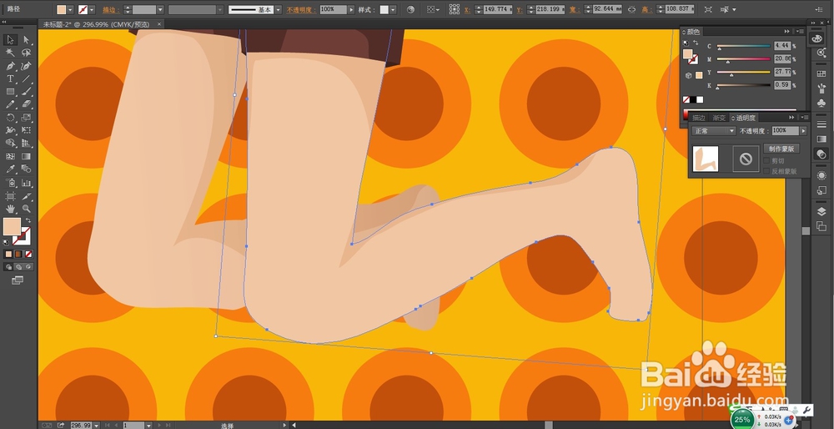
Task: Select the Column Graph tool
Action: click(x=26, y=183)
